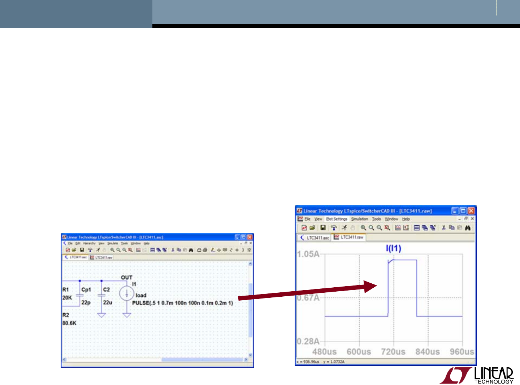Click the 22u value of capacitor C2
The height and width of the screenshot is (385, 520).
pos(108,302)
